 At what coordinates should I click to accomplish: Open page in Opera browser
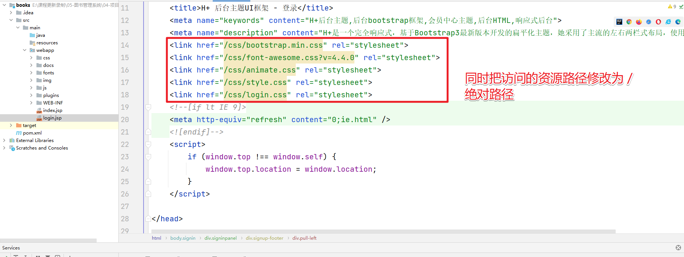658,22
